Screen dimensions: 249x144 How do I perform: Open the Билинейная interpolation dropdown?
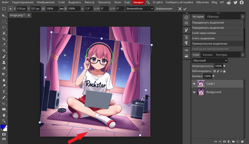(x=140, y=9)
